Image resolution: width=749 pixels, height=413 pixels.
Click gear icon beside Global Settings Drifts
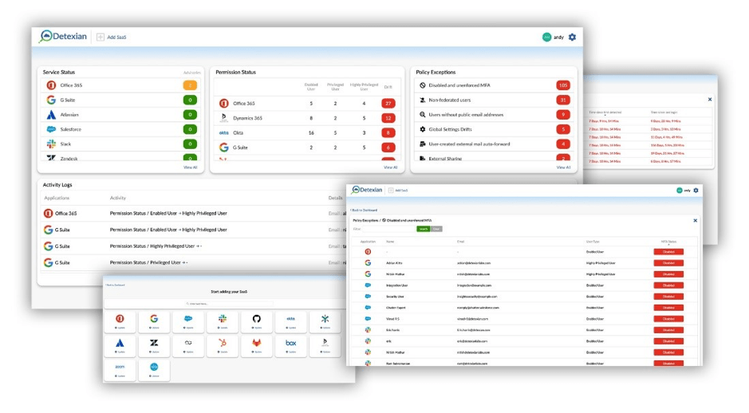point(422,129)
